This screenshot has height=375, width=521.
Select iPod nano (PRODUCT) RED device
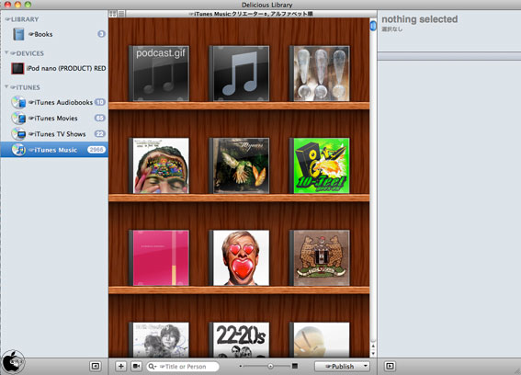pyautogui.click(x=54, y=69)
